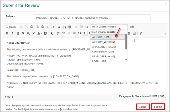Cancel the review submission
This screenshot has width=170, height=112.
143,107
